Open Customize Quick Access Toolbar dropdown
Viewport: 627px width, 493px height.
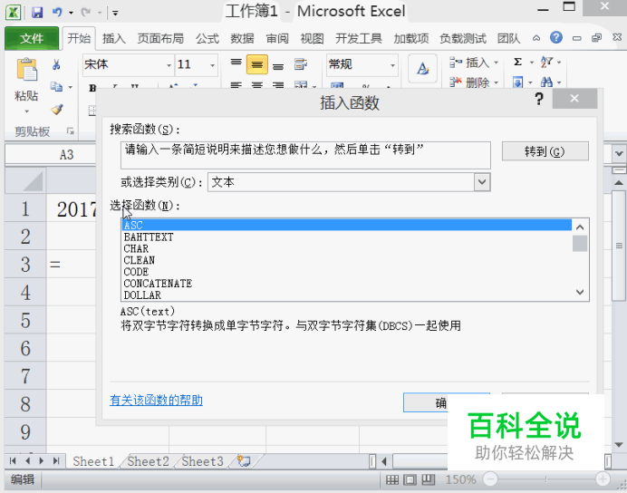point(115,14)
